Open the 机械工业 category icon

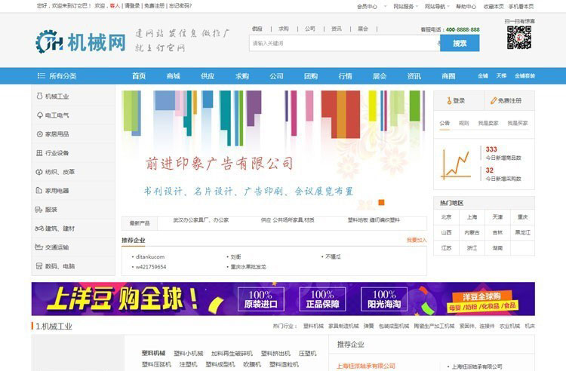[x=40, y=97]
